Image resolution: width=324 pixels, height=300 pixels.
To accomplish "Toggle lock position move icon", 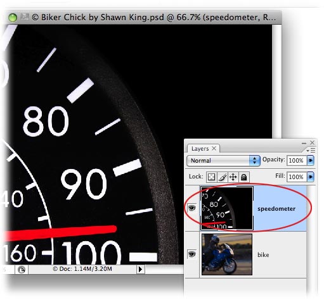I will 233,177.
